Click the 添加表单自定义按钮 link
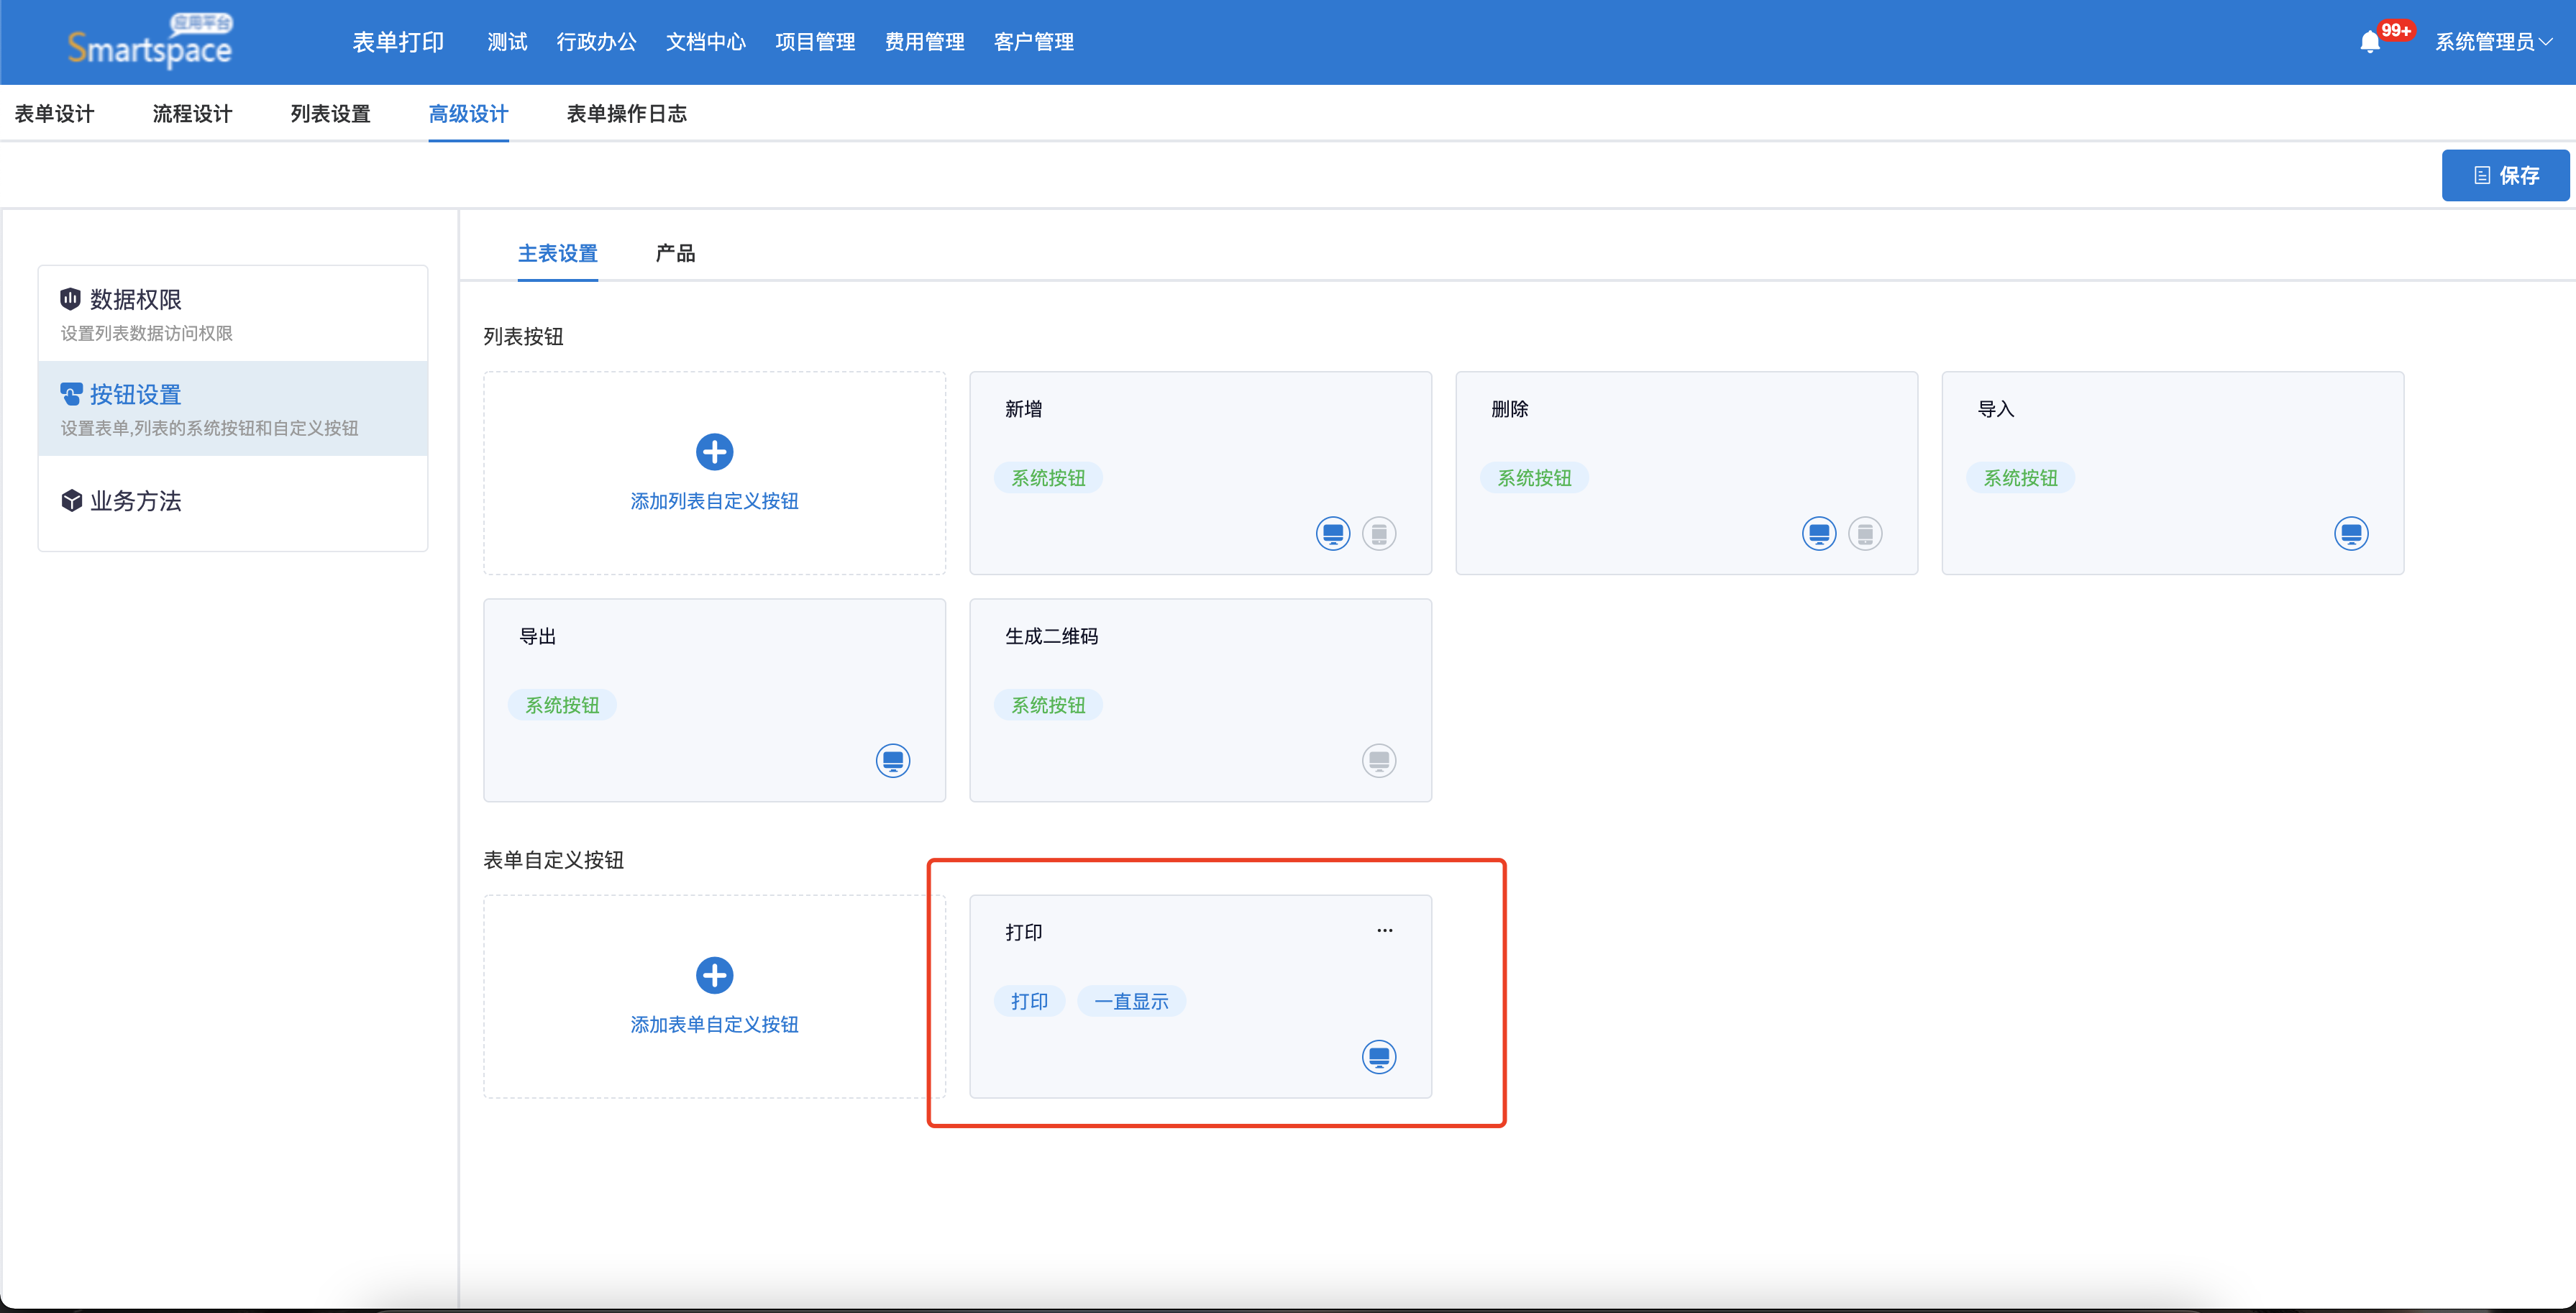Viewport: 2576px width, 1313px height. tap(714, 1025)
